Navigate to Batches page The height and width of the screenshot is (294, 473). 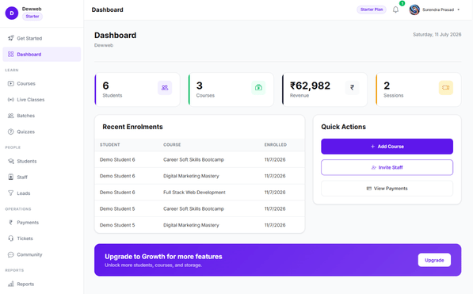pyautogui.click(x=42, y=116)
